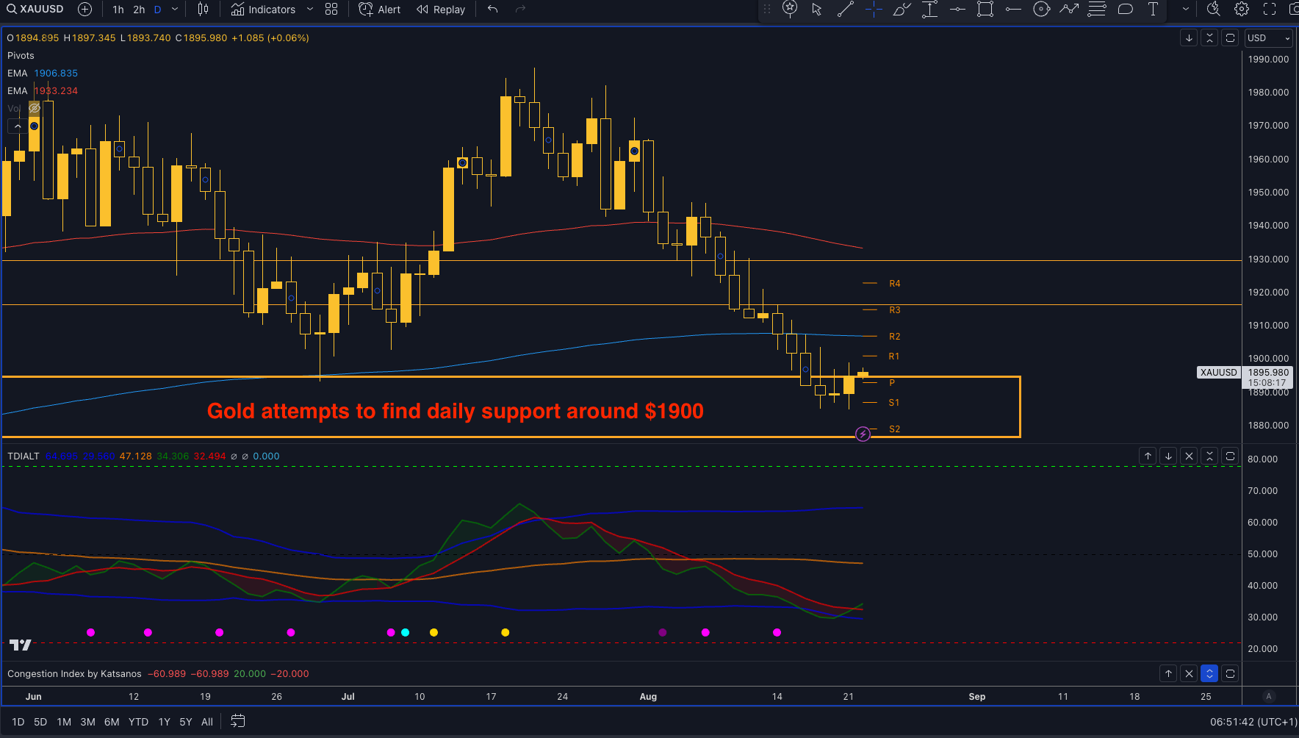Toggle auto scale on price axis

(1268, 696)
